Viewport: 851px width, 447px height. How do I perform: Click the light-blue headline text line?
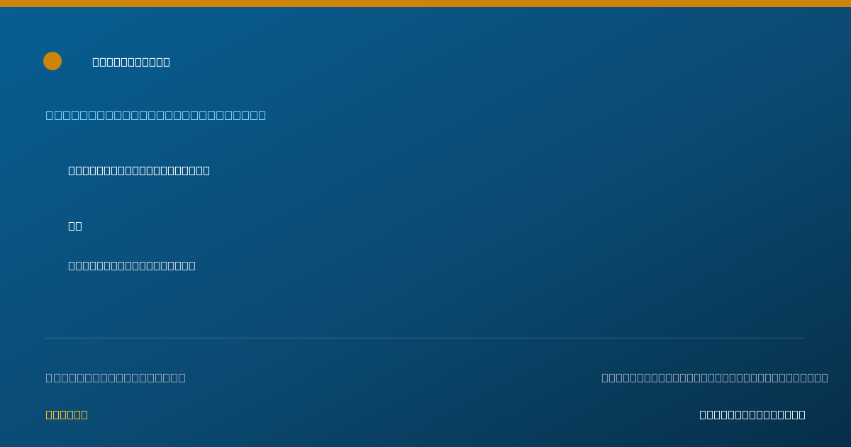156,115
